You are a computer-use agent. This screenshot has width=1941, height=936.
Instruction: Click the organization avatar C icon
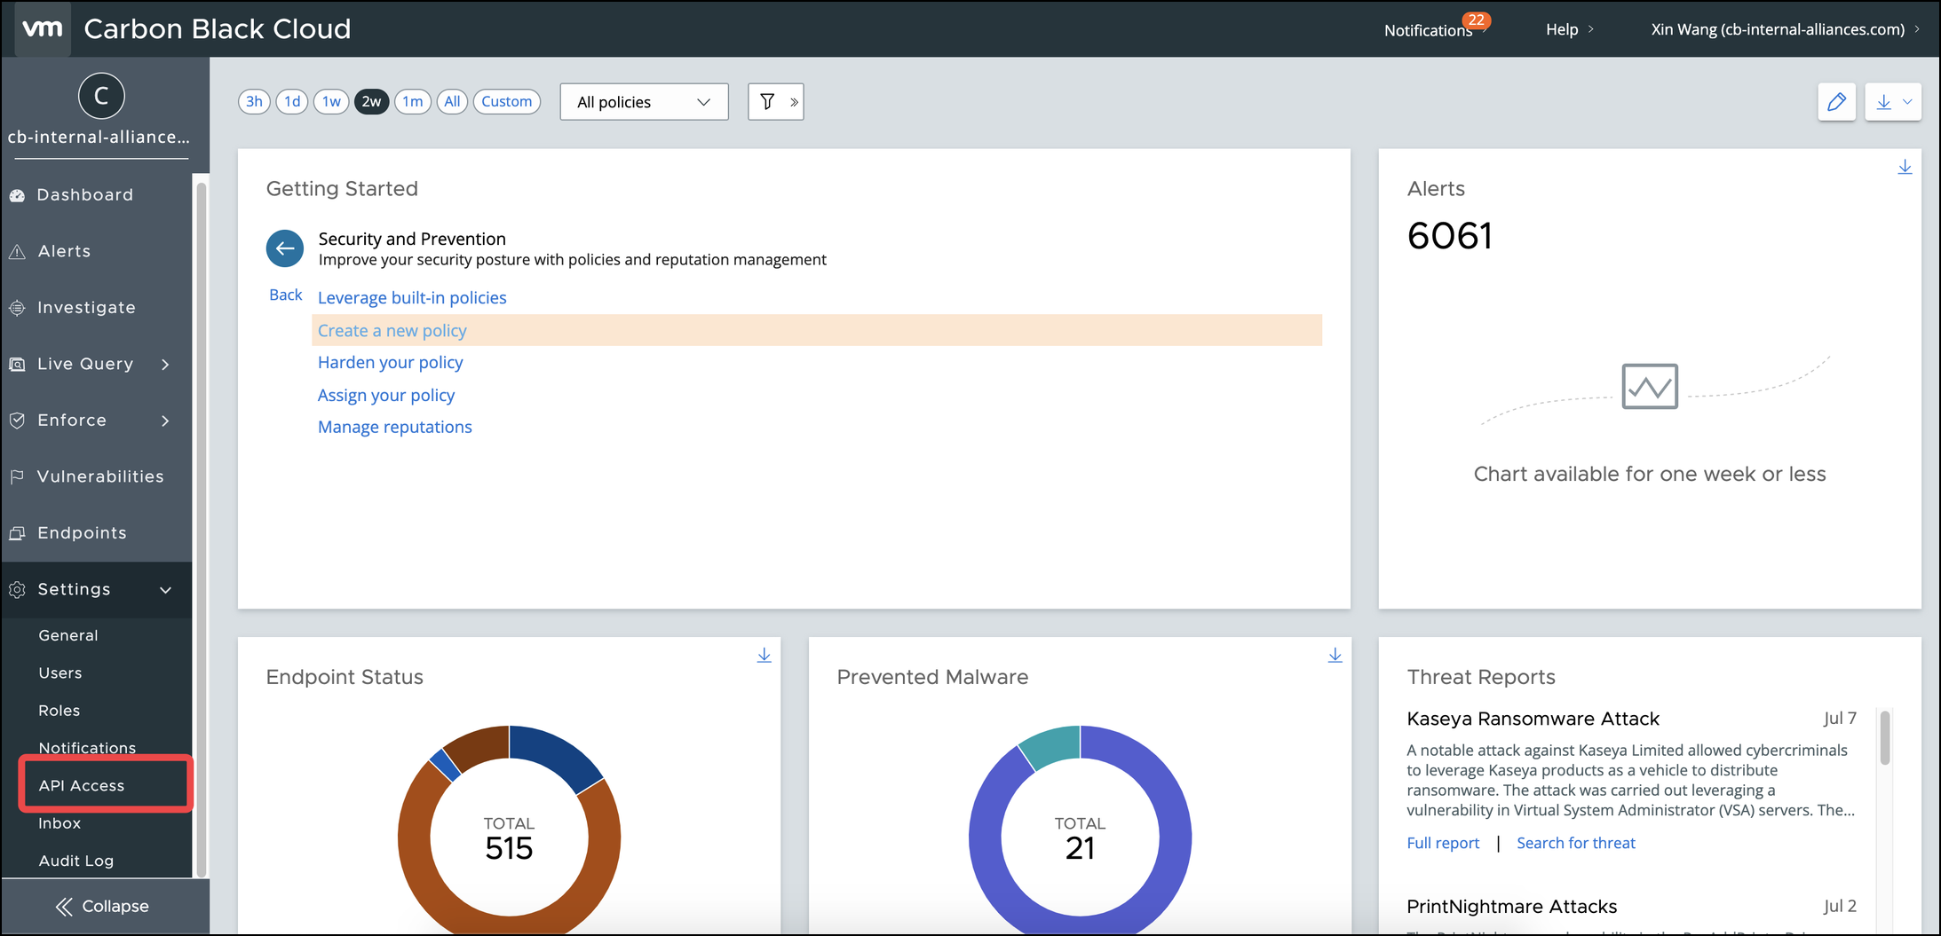click(x=101, y=96)
